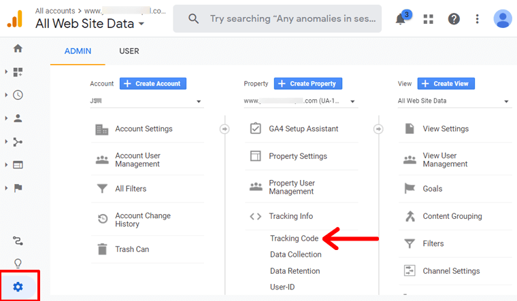Click the Create Account button
The height and width of the screenshot is (301, 517).
pos(153,84)
